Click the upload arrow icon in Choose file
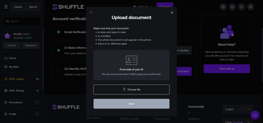The height and width of the screenshot is (123, 263). pos(124,89)
